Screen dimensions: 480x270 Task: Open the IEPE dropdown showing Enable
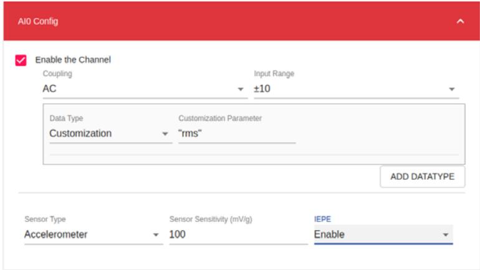(x=383, y=235)
